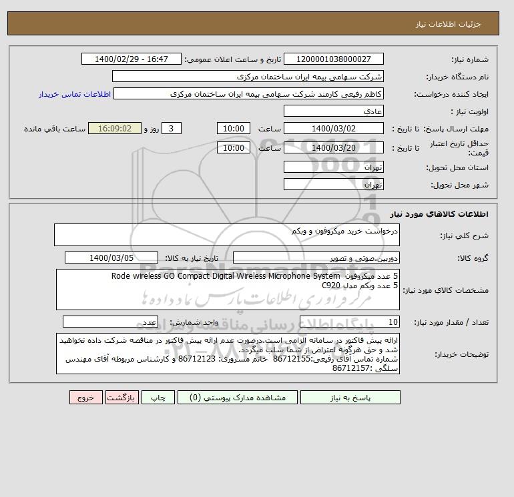Click the unit of measure field عدد
Image resolution: width=514 pixels, height=497 pixels.
(x=110, y=322)
